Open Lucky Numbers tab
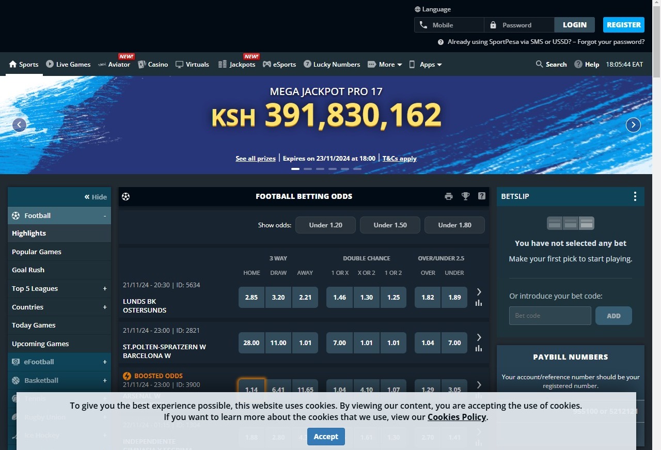Screen dimensions: 661x450 332,64
